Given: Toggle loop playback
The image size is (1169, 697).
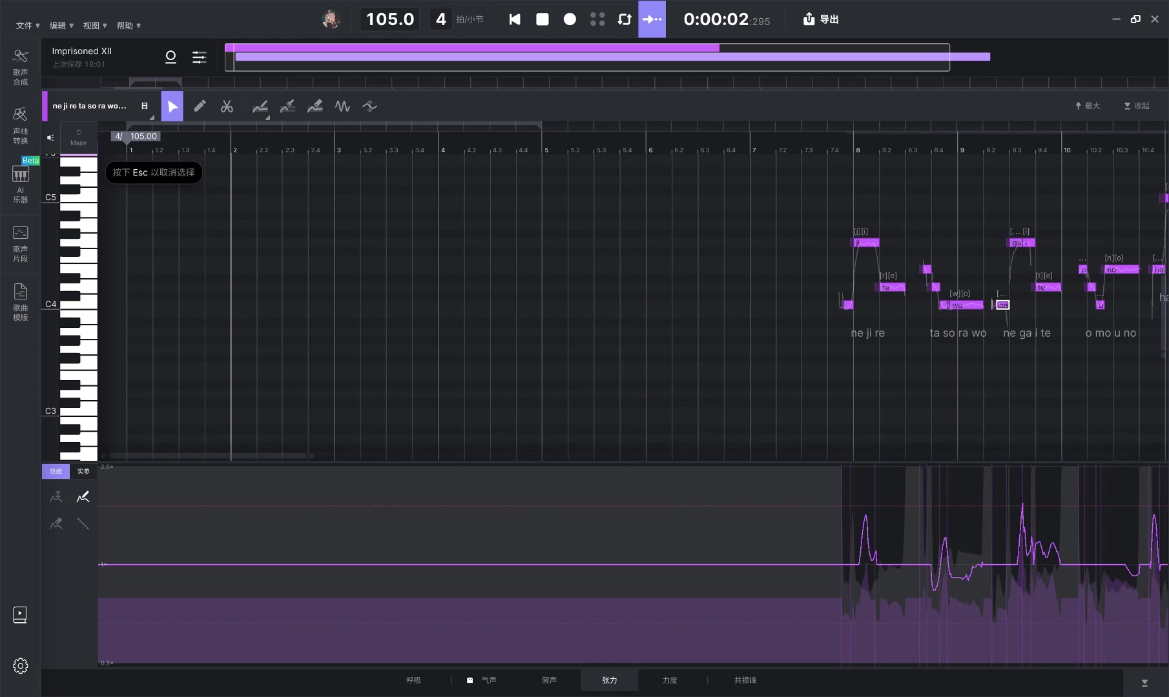Looking at the screenshot, I should point(624,19).
